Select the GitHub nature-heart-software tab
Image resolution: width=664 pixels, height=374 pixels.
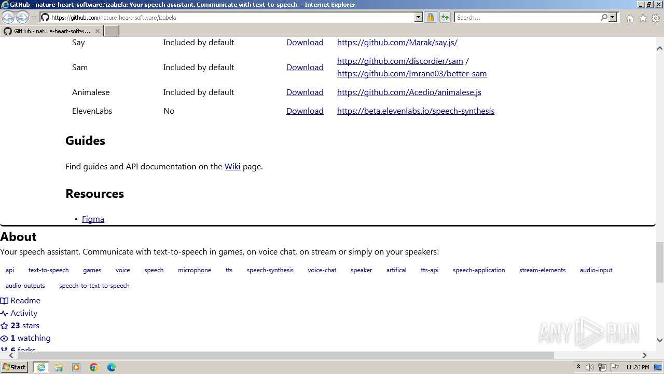click(52, 31)
